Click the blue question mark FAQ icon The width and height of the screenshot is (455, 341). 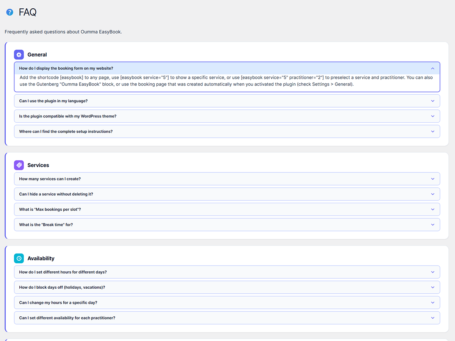(10, 13)
